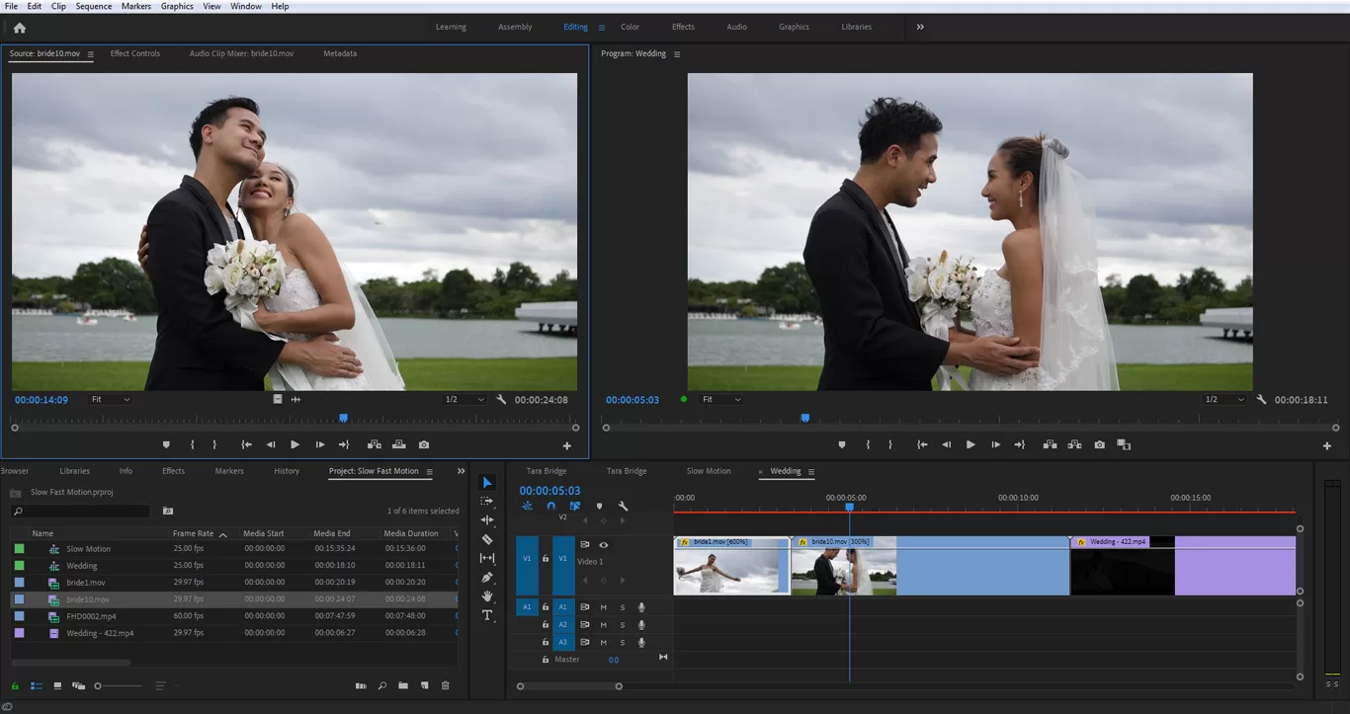Switch to the Slow Motion timeline tab

tap(708, 471)
